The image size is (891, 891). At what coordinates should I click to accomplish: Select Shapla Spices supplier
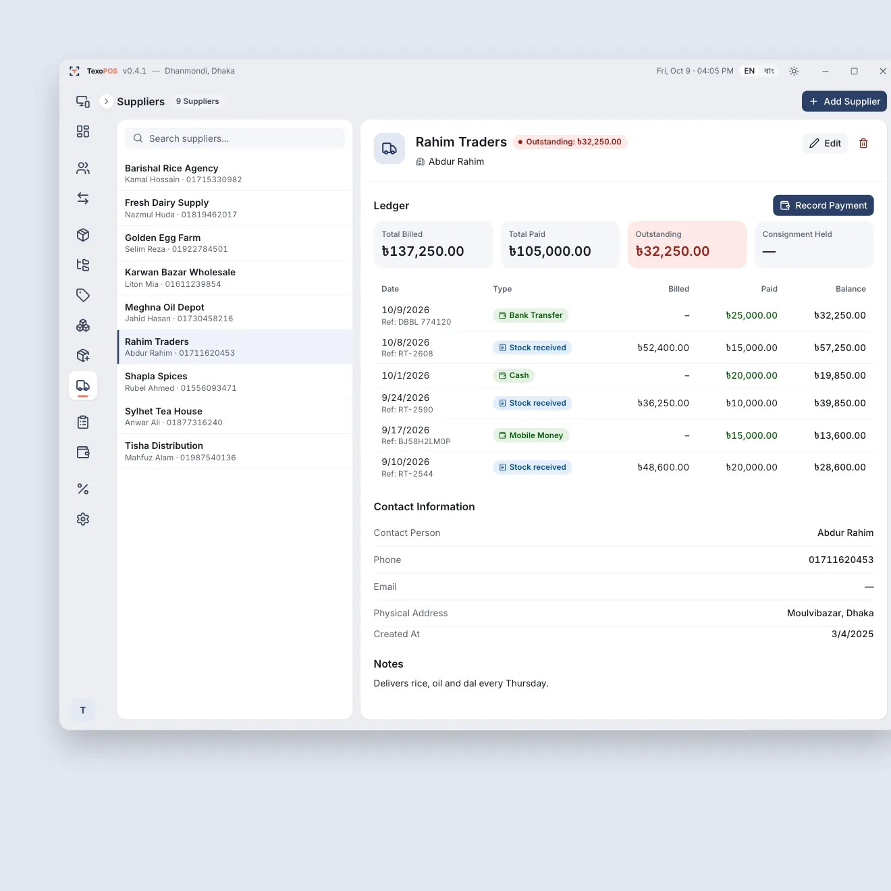235,381
